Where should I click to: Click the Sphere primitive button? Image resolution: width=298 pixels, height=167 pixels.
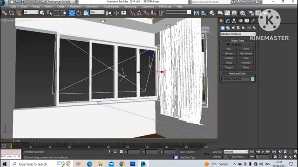tap(229, 54)
